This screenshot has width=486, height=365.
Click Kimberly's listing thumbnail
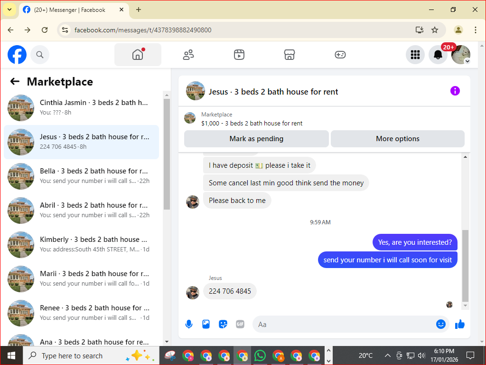pos(21,245)
